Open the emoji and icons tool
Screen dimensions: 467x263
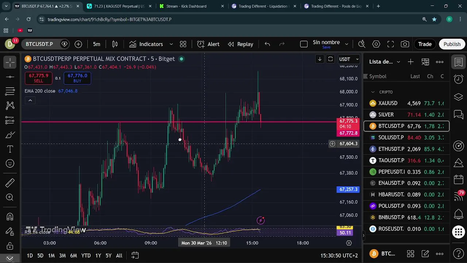pos(10,164)
